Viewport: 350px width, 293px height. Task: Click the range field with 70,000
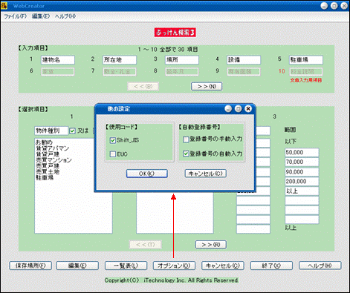click(x=302, y=162)
